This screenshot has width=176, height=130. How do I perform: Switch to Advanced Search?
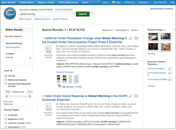[x=42, y=19]
